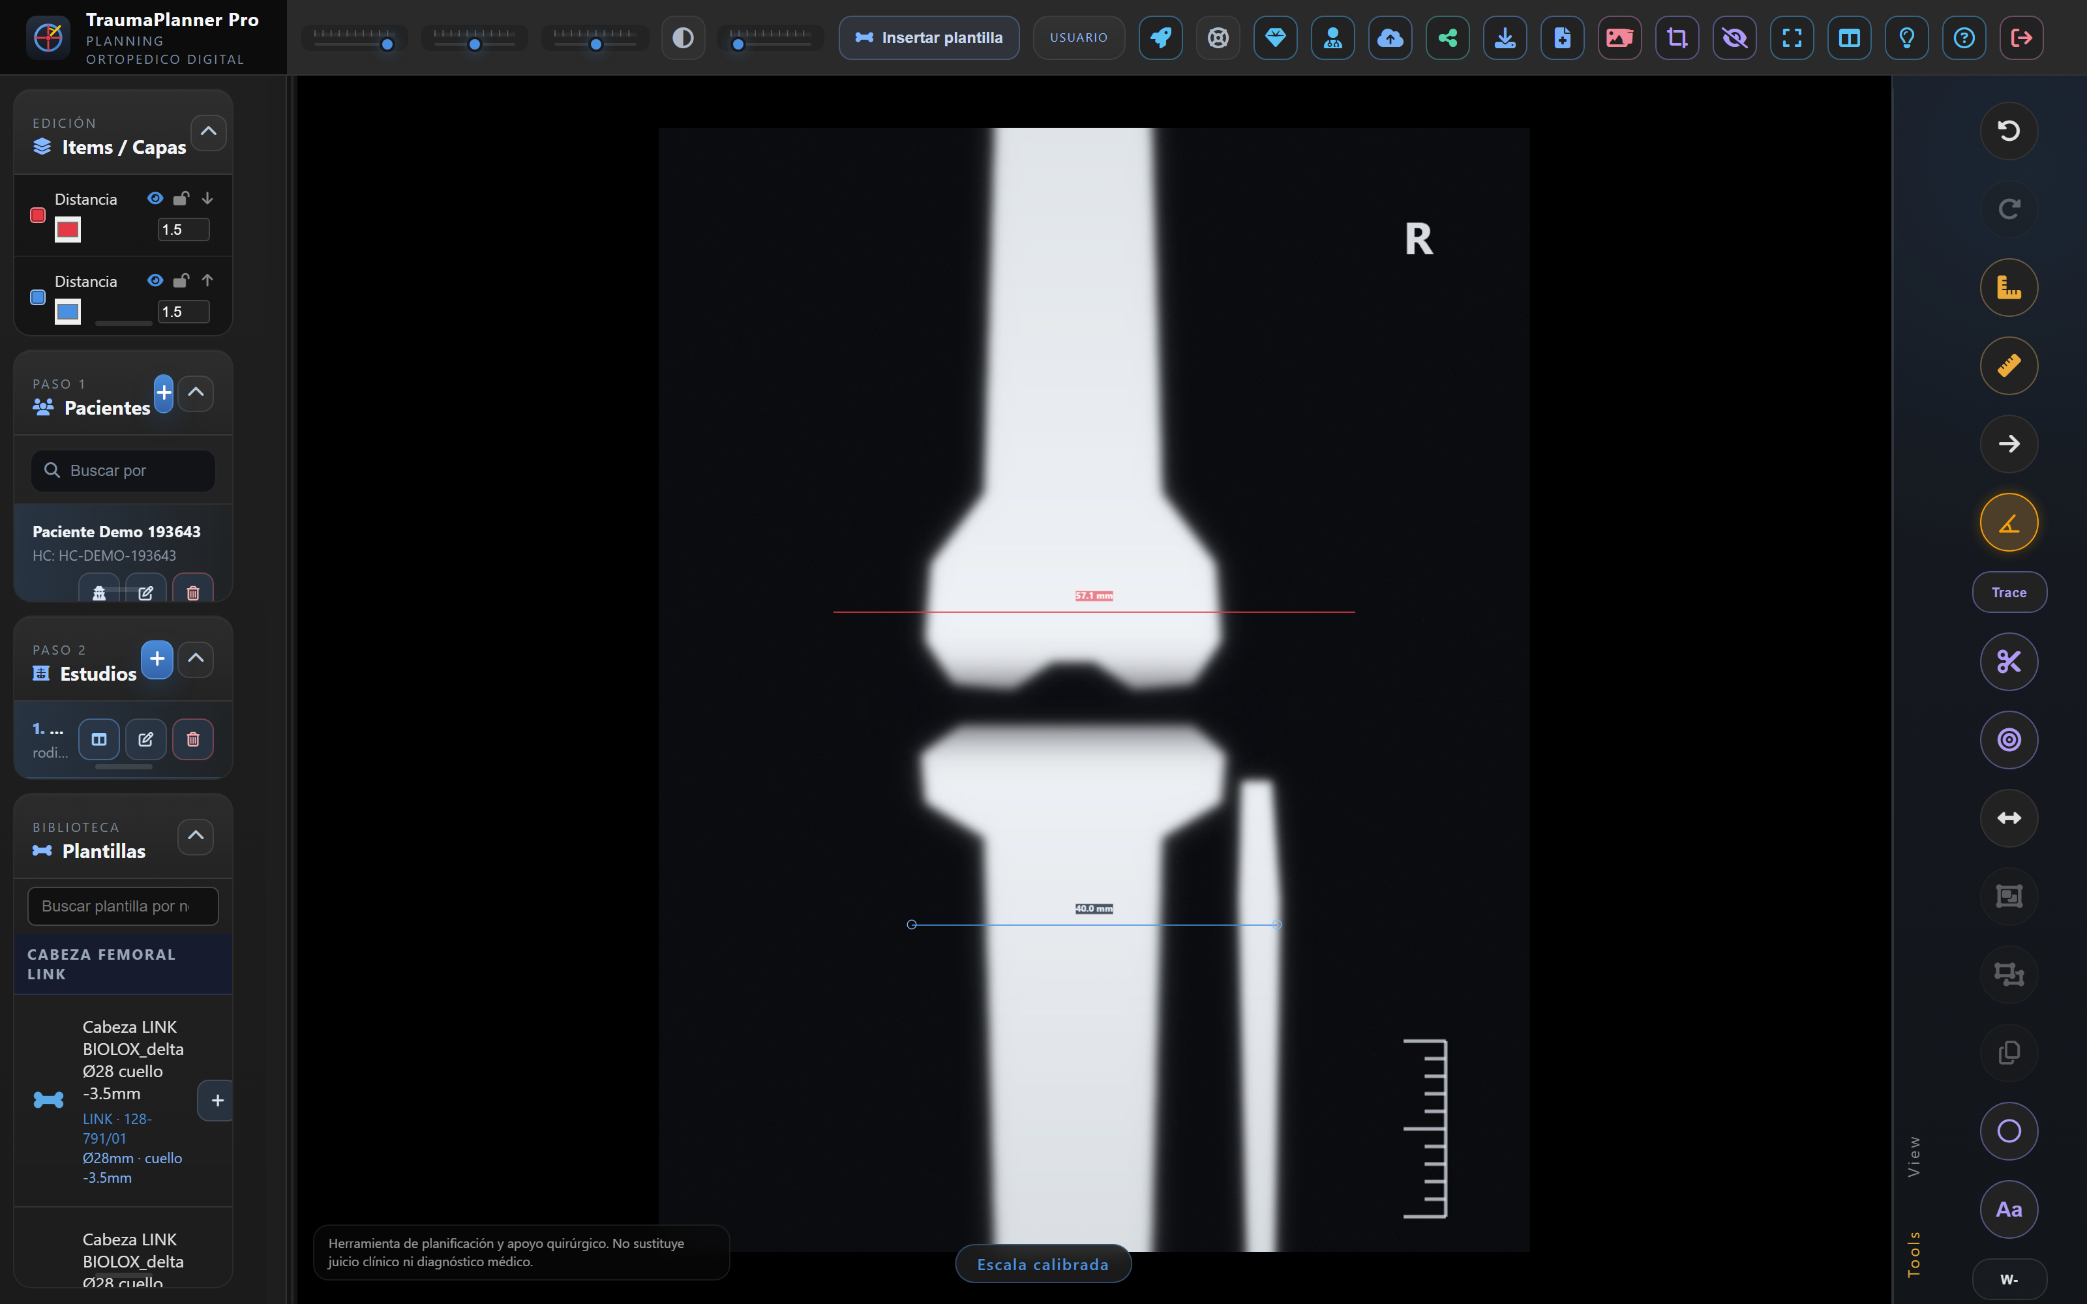This screenshot has height=1304, width=2087.
Task: Click the lightbulb tips icon
Action: [1906, 38]
